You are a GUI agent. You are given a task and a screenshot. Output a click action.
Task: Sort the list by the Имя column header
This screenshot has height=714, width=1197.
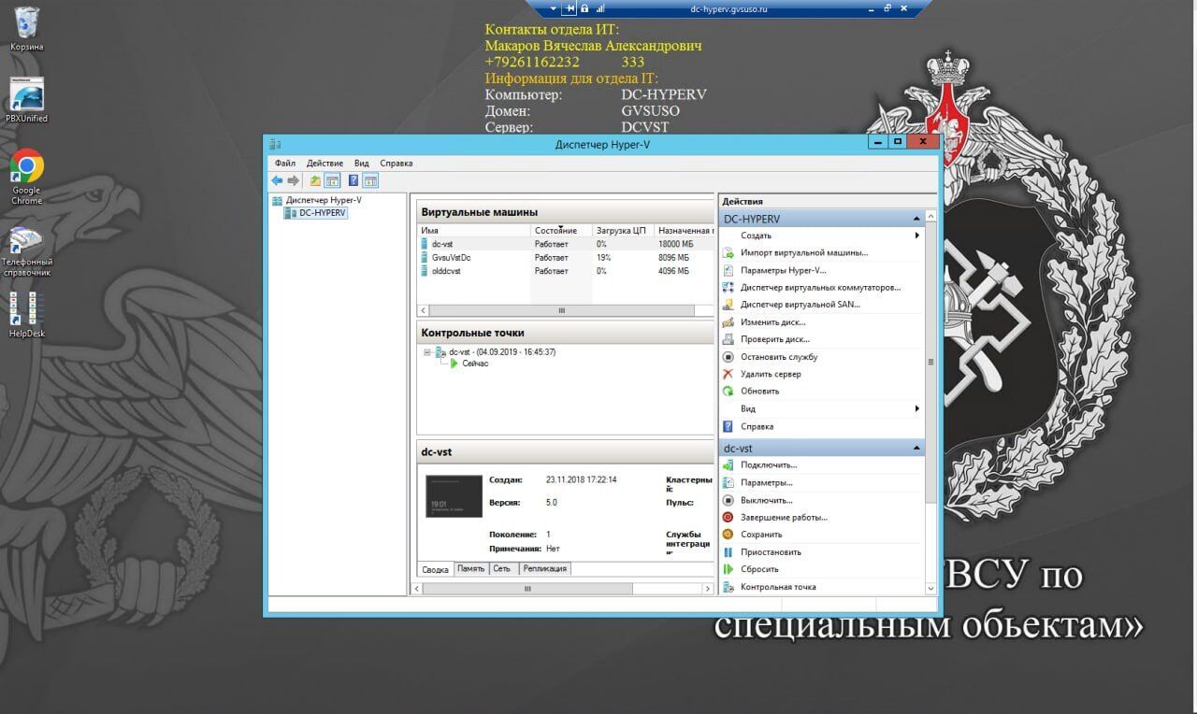pyautogui.click(x=474, y=230)
